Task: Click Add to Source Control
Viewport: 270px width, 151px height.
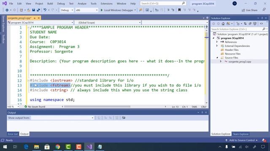Action: coord(241,140)
